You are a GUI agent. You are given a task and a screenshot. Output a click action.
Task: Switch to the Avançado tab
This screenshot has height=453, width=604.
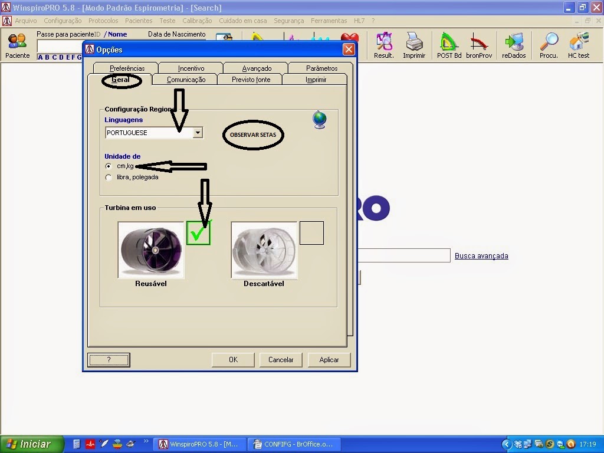257,68
